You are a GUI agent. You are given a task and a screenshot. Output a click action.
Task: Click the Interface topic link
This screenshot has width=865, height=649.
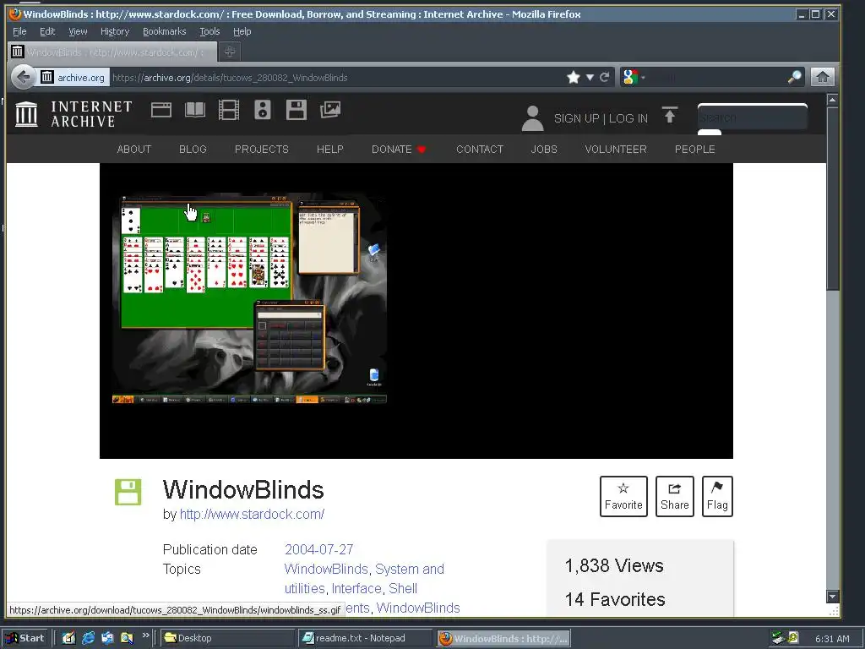(356, 588)
